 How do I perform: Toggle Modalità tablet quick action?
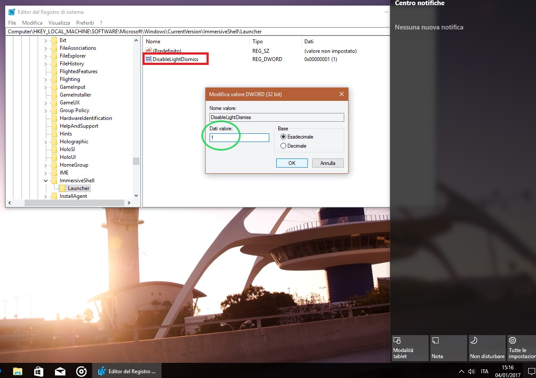(410, 348)
